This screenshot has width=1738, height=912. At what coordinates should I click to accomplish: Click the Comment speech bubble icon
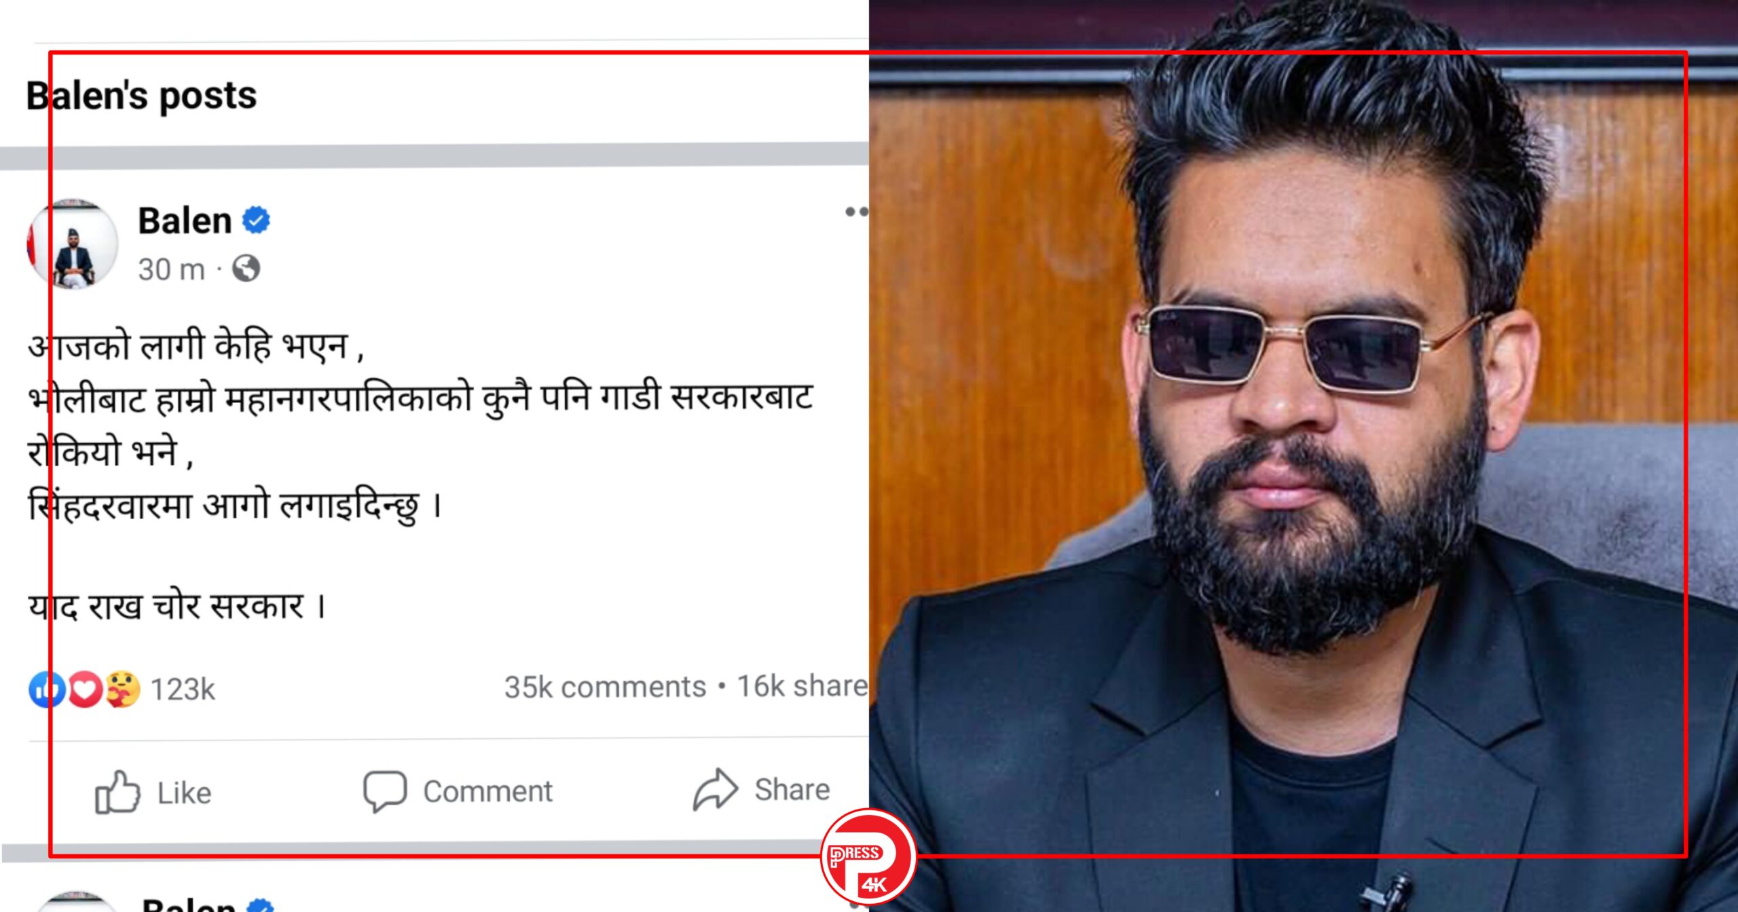pyautogui.click(x=385, y=791)
